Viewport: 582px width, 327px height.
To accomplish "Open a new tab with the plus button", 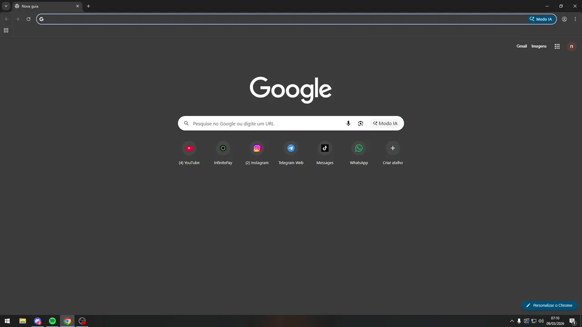I will coord(88,6).
